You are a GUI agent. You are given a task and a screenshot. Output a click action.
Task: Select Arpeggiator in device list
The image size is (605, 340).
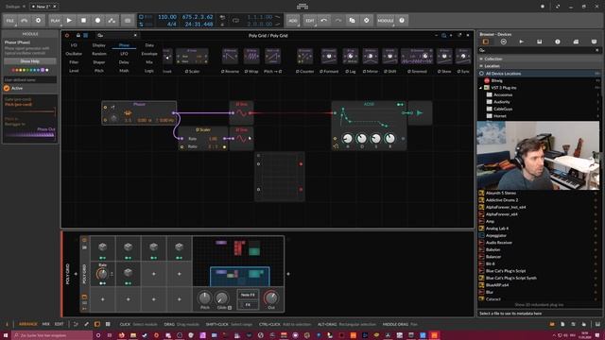coord(495,235)
